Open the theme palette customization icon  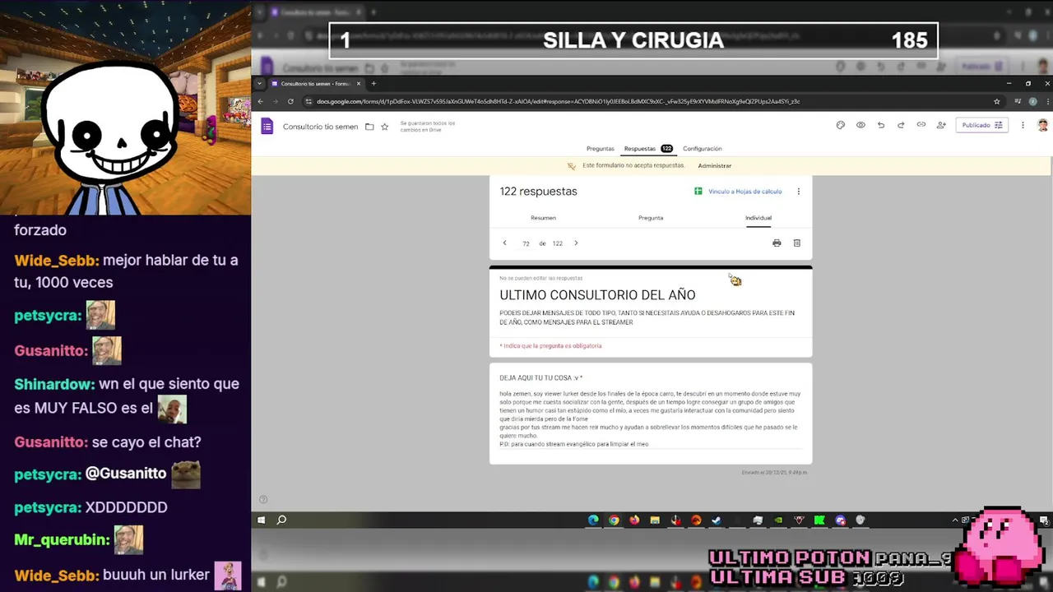coord(840,125)
